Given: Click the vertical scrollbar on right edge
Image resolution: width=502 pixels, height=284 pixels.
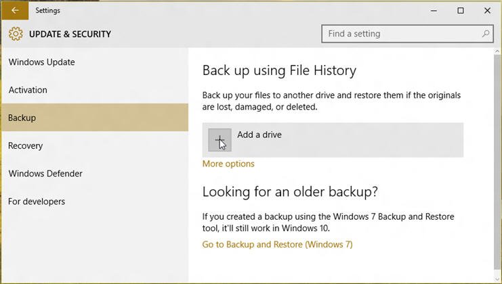Looking at the screenshot, I should [x=498, y=162].
